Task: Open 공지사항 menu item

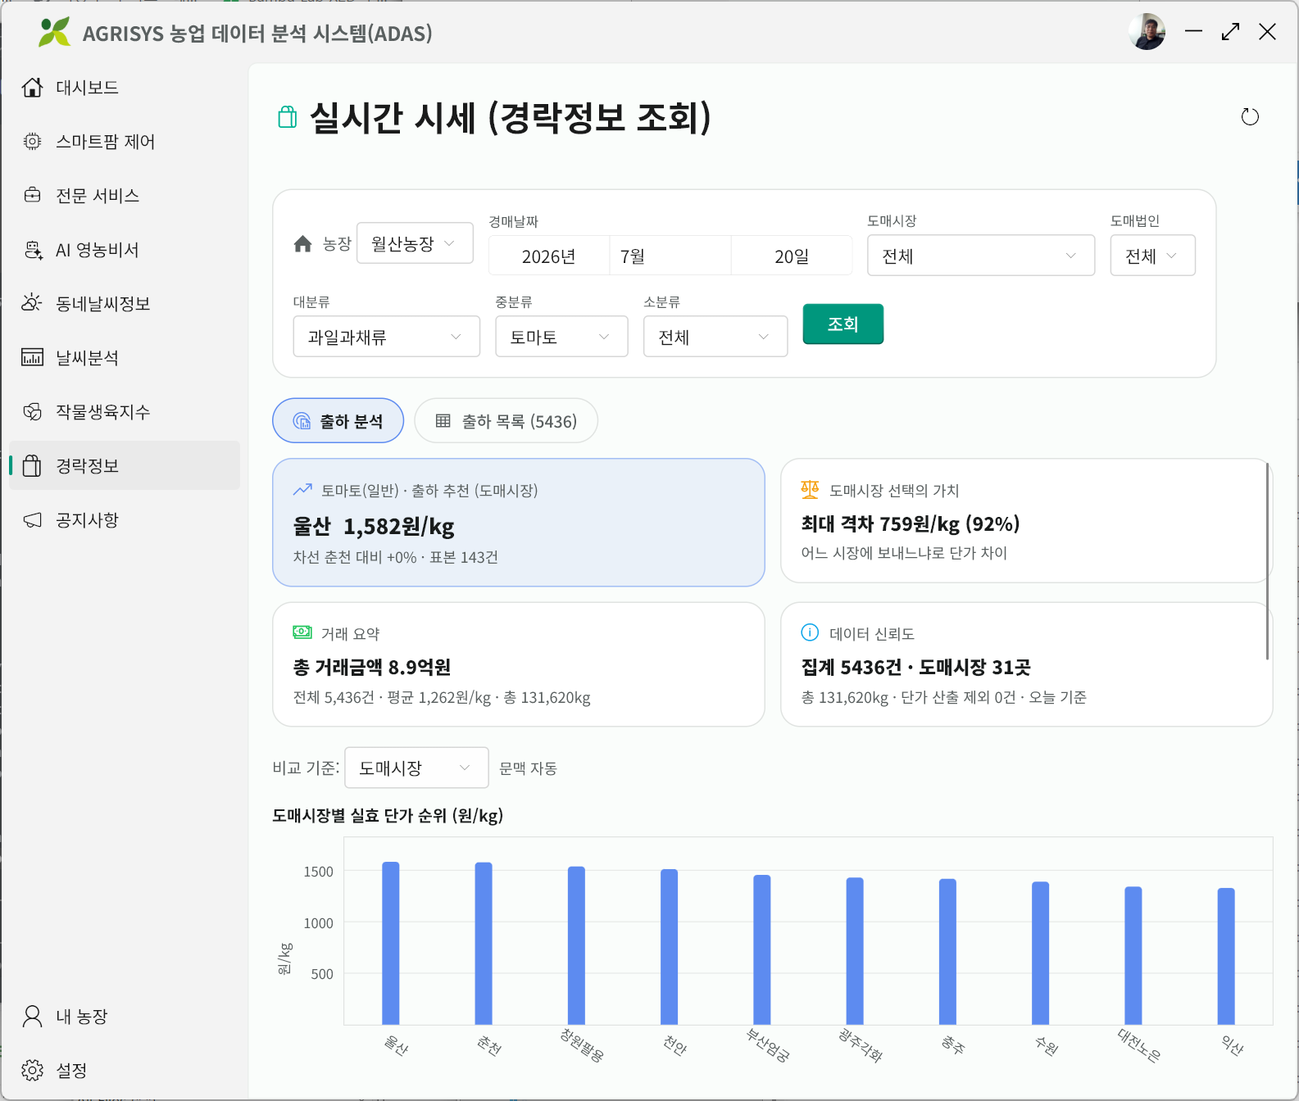Action: click(x=125, y=520)
